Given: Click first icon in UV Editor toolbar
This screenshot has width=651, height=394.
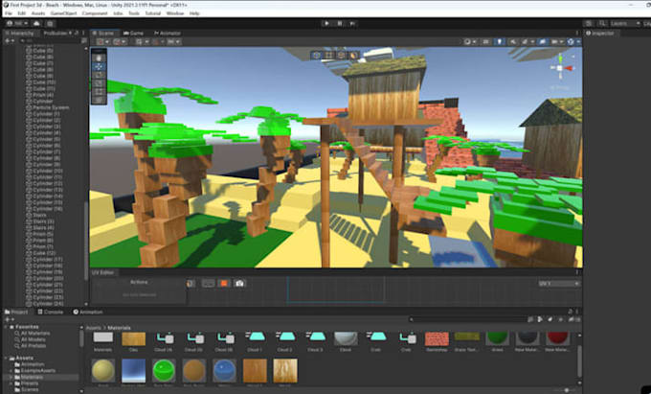Looking at the screenshot, I should (191, 284).
